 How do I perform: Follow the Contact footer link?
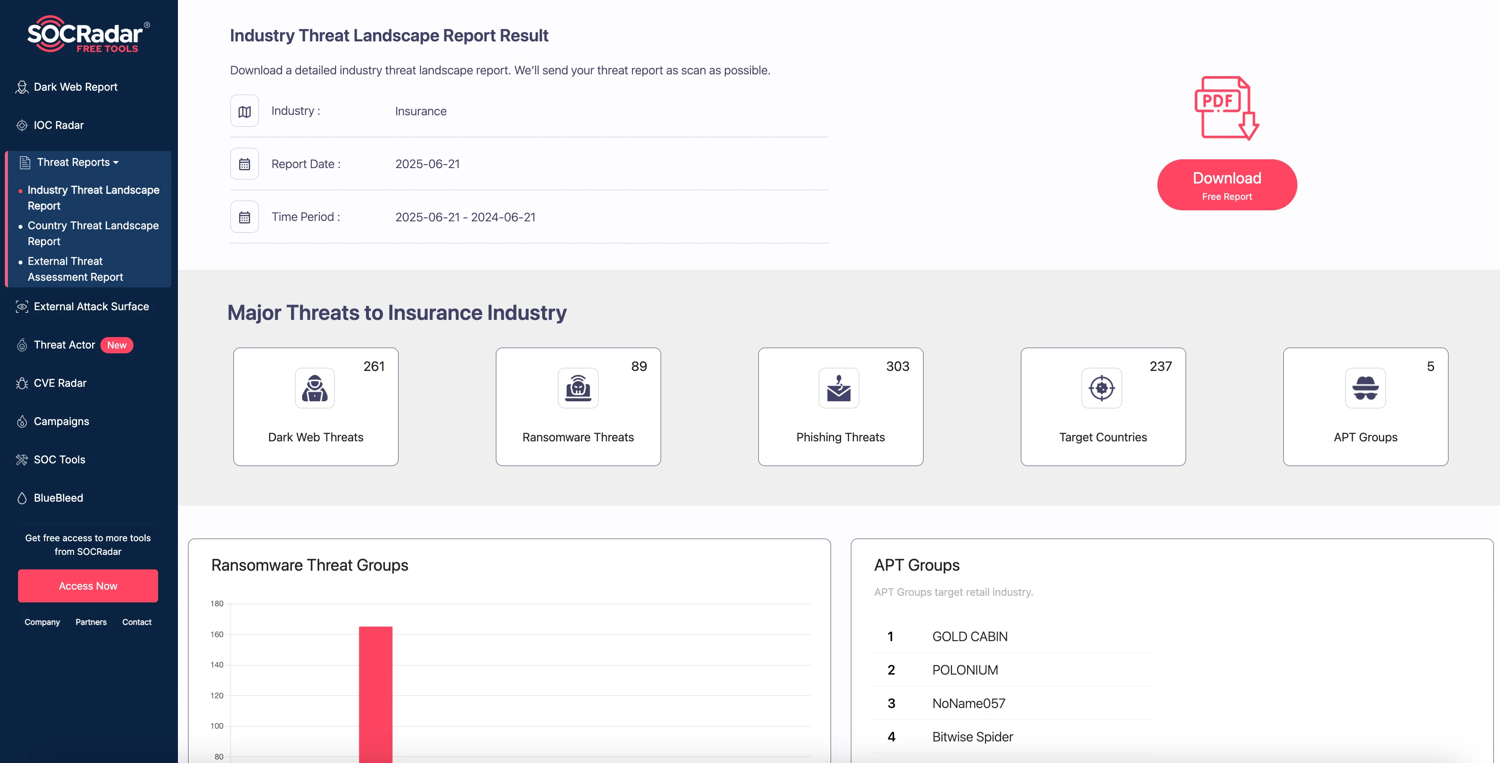pyautogui.click(x=137, y=622)
